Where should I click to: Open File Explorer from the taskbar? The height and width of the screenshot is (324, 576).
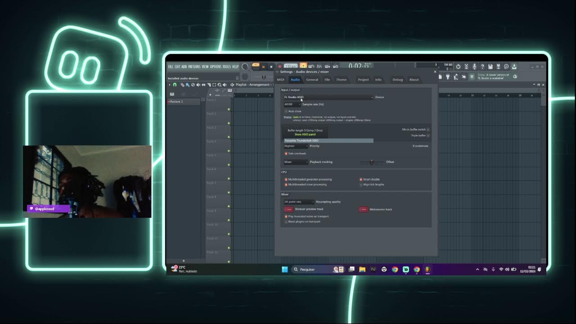[362, 270]
